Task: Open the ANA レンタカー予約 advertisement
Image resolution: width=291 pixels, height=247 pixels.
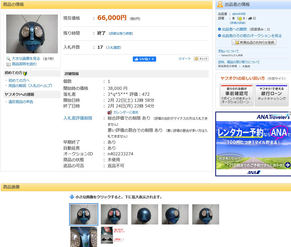Action: 253,144
